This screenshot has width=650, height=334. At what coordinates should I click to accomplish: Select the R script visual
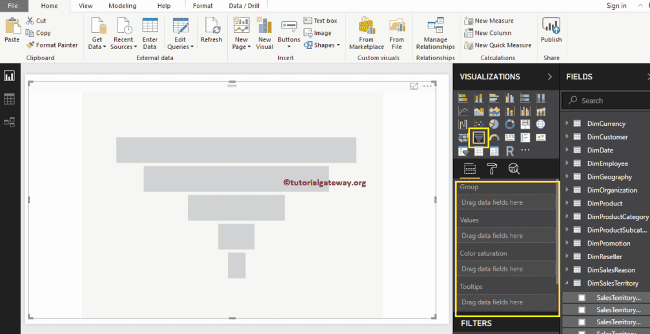pyautogui.click(x=509, y=151)
